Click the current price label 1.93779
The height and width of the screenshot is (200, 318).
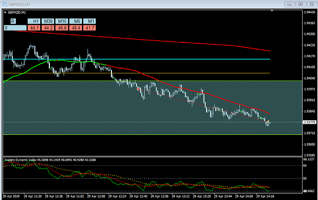(x=309, y=122)
